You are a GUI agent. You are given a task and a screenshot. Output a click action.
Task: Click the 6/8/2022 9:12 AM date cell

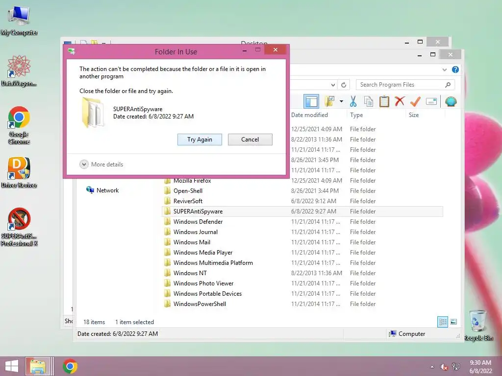(x=314, y=201)
